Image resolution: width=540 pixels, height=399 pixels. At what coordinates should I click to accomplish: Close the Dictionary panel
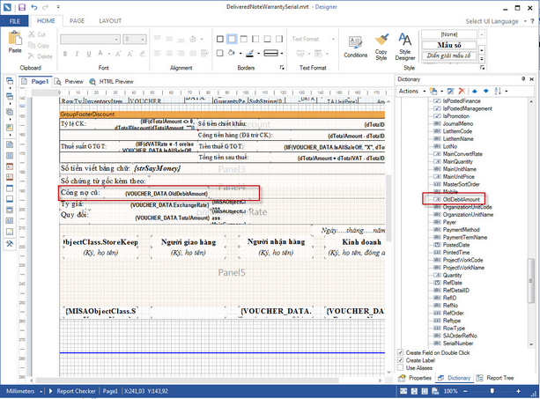[x=532, y=79]
